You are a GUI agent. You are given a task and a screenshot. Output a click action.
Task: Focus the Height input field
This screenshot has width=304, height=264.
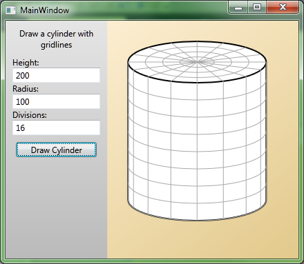[x=56, y=75]
